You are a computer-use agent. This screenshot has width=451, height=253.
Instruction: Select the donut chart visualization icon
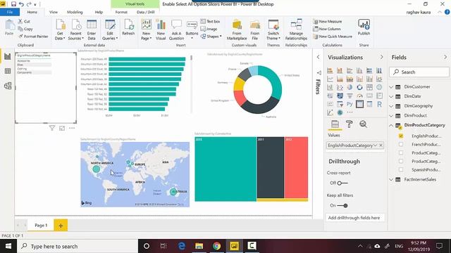coord(359,87)
